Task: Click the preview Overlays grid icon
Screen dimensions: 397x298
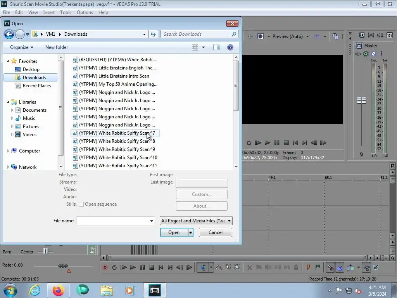Action: 316,36
